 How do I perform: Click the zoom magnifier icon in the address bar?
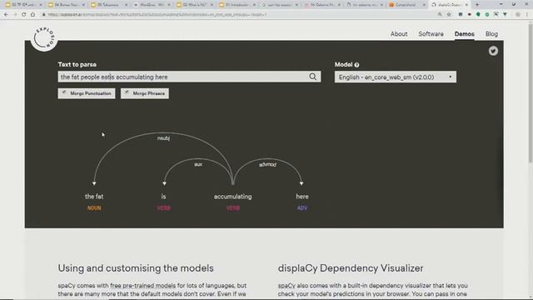(440, 15)
